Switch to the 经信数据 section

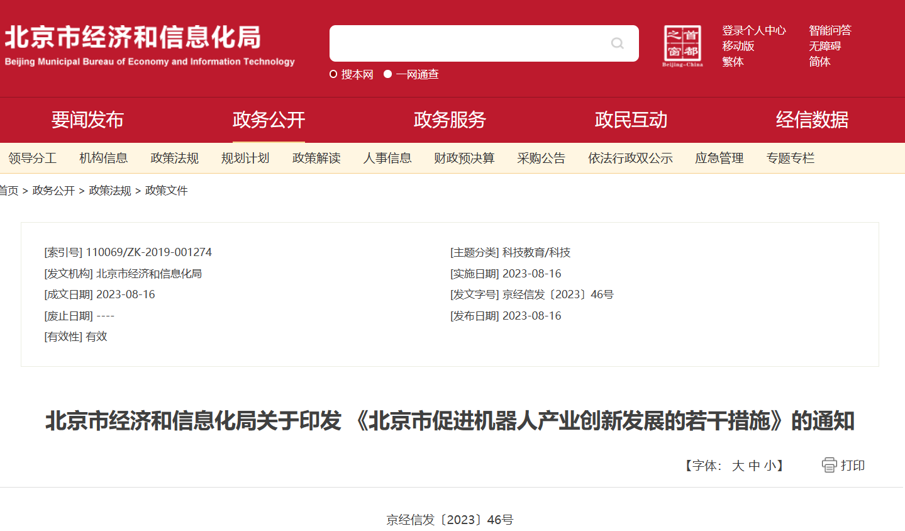point(812,120)
